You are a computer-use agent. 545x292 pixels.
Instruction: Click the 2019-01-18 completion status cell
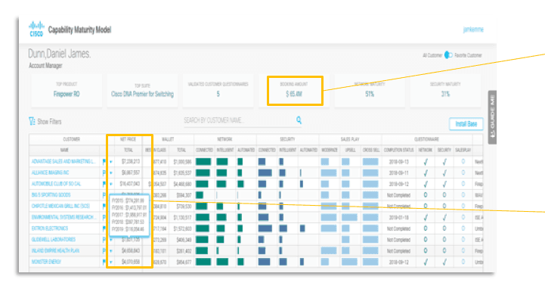[x=398, y=218]
